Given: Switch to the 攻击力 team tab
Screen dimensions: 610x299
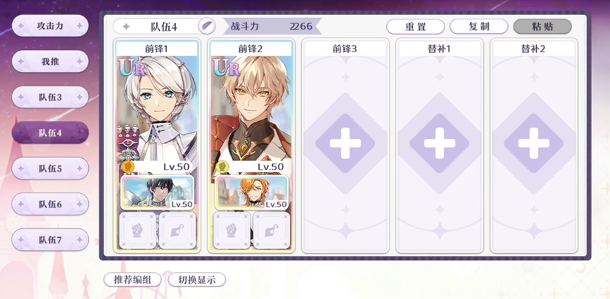Looking at the screenshot, I should [50, 26].
